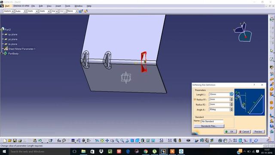
Task: Expand the PartBody tree node
Action: (x=2, y=53)
